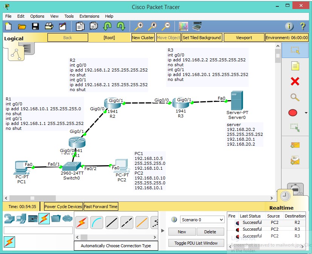
Task: Enable Fast Forward Time
Action: [x=101, y=206]
